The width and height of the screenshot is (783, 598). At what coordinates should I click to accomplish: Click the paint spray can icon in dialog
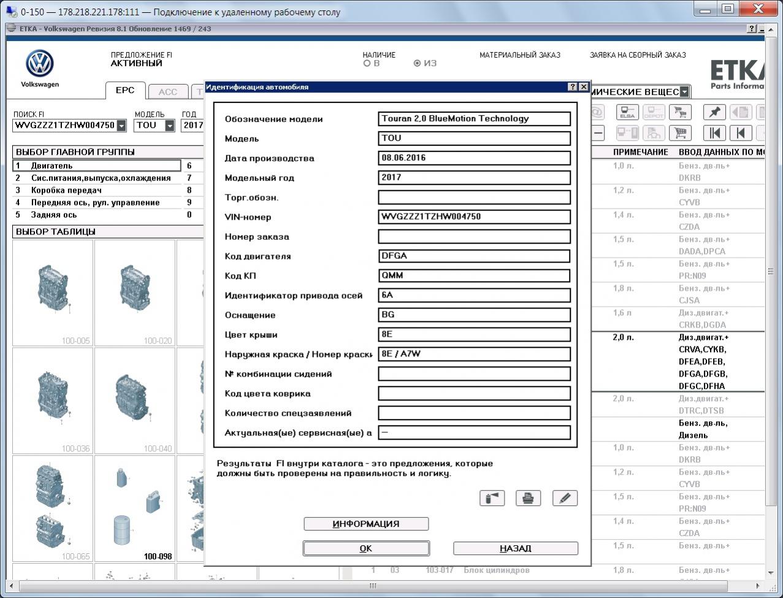pos(492,498)
